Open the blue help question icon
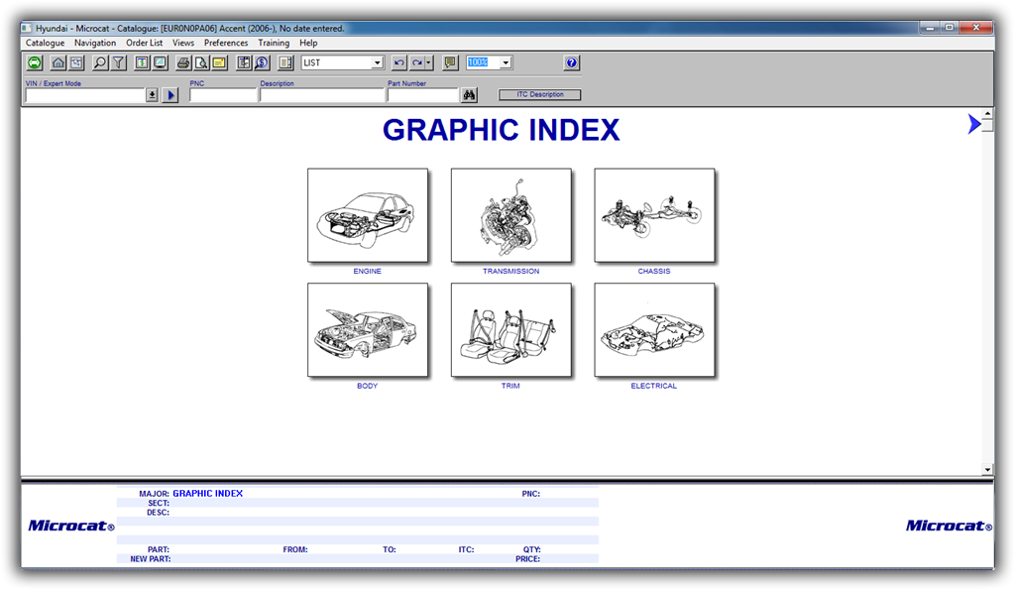 pos(572,62)
